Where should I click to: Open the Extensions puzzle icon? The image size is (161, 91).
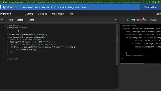(156, 2)
